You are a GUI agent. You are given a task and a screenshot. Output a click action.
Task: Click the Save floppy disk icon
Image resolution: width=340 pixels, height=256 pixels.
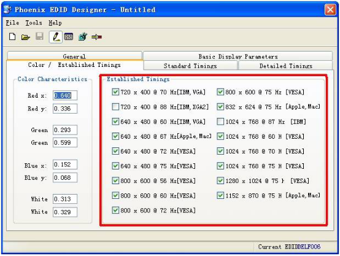pos(39,36)
